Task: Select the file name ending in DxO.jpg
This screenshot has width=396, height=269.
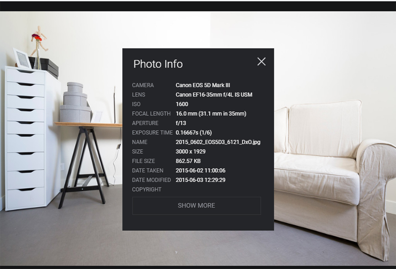Action: pyautogui.click(x=218, y=142)
